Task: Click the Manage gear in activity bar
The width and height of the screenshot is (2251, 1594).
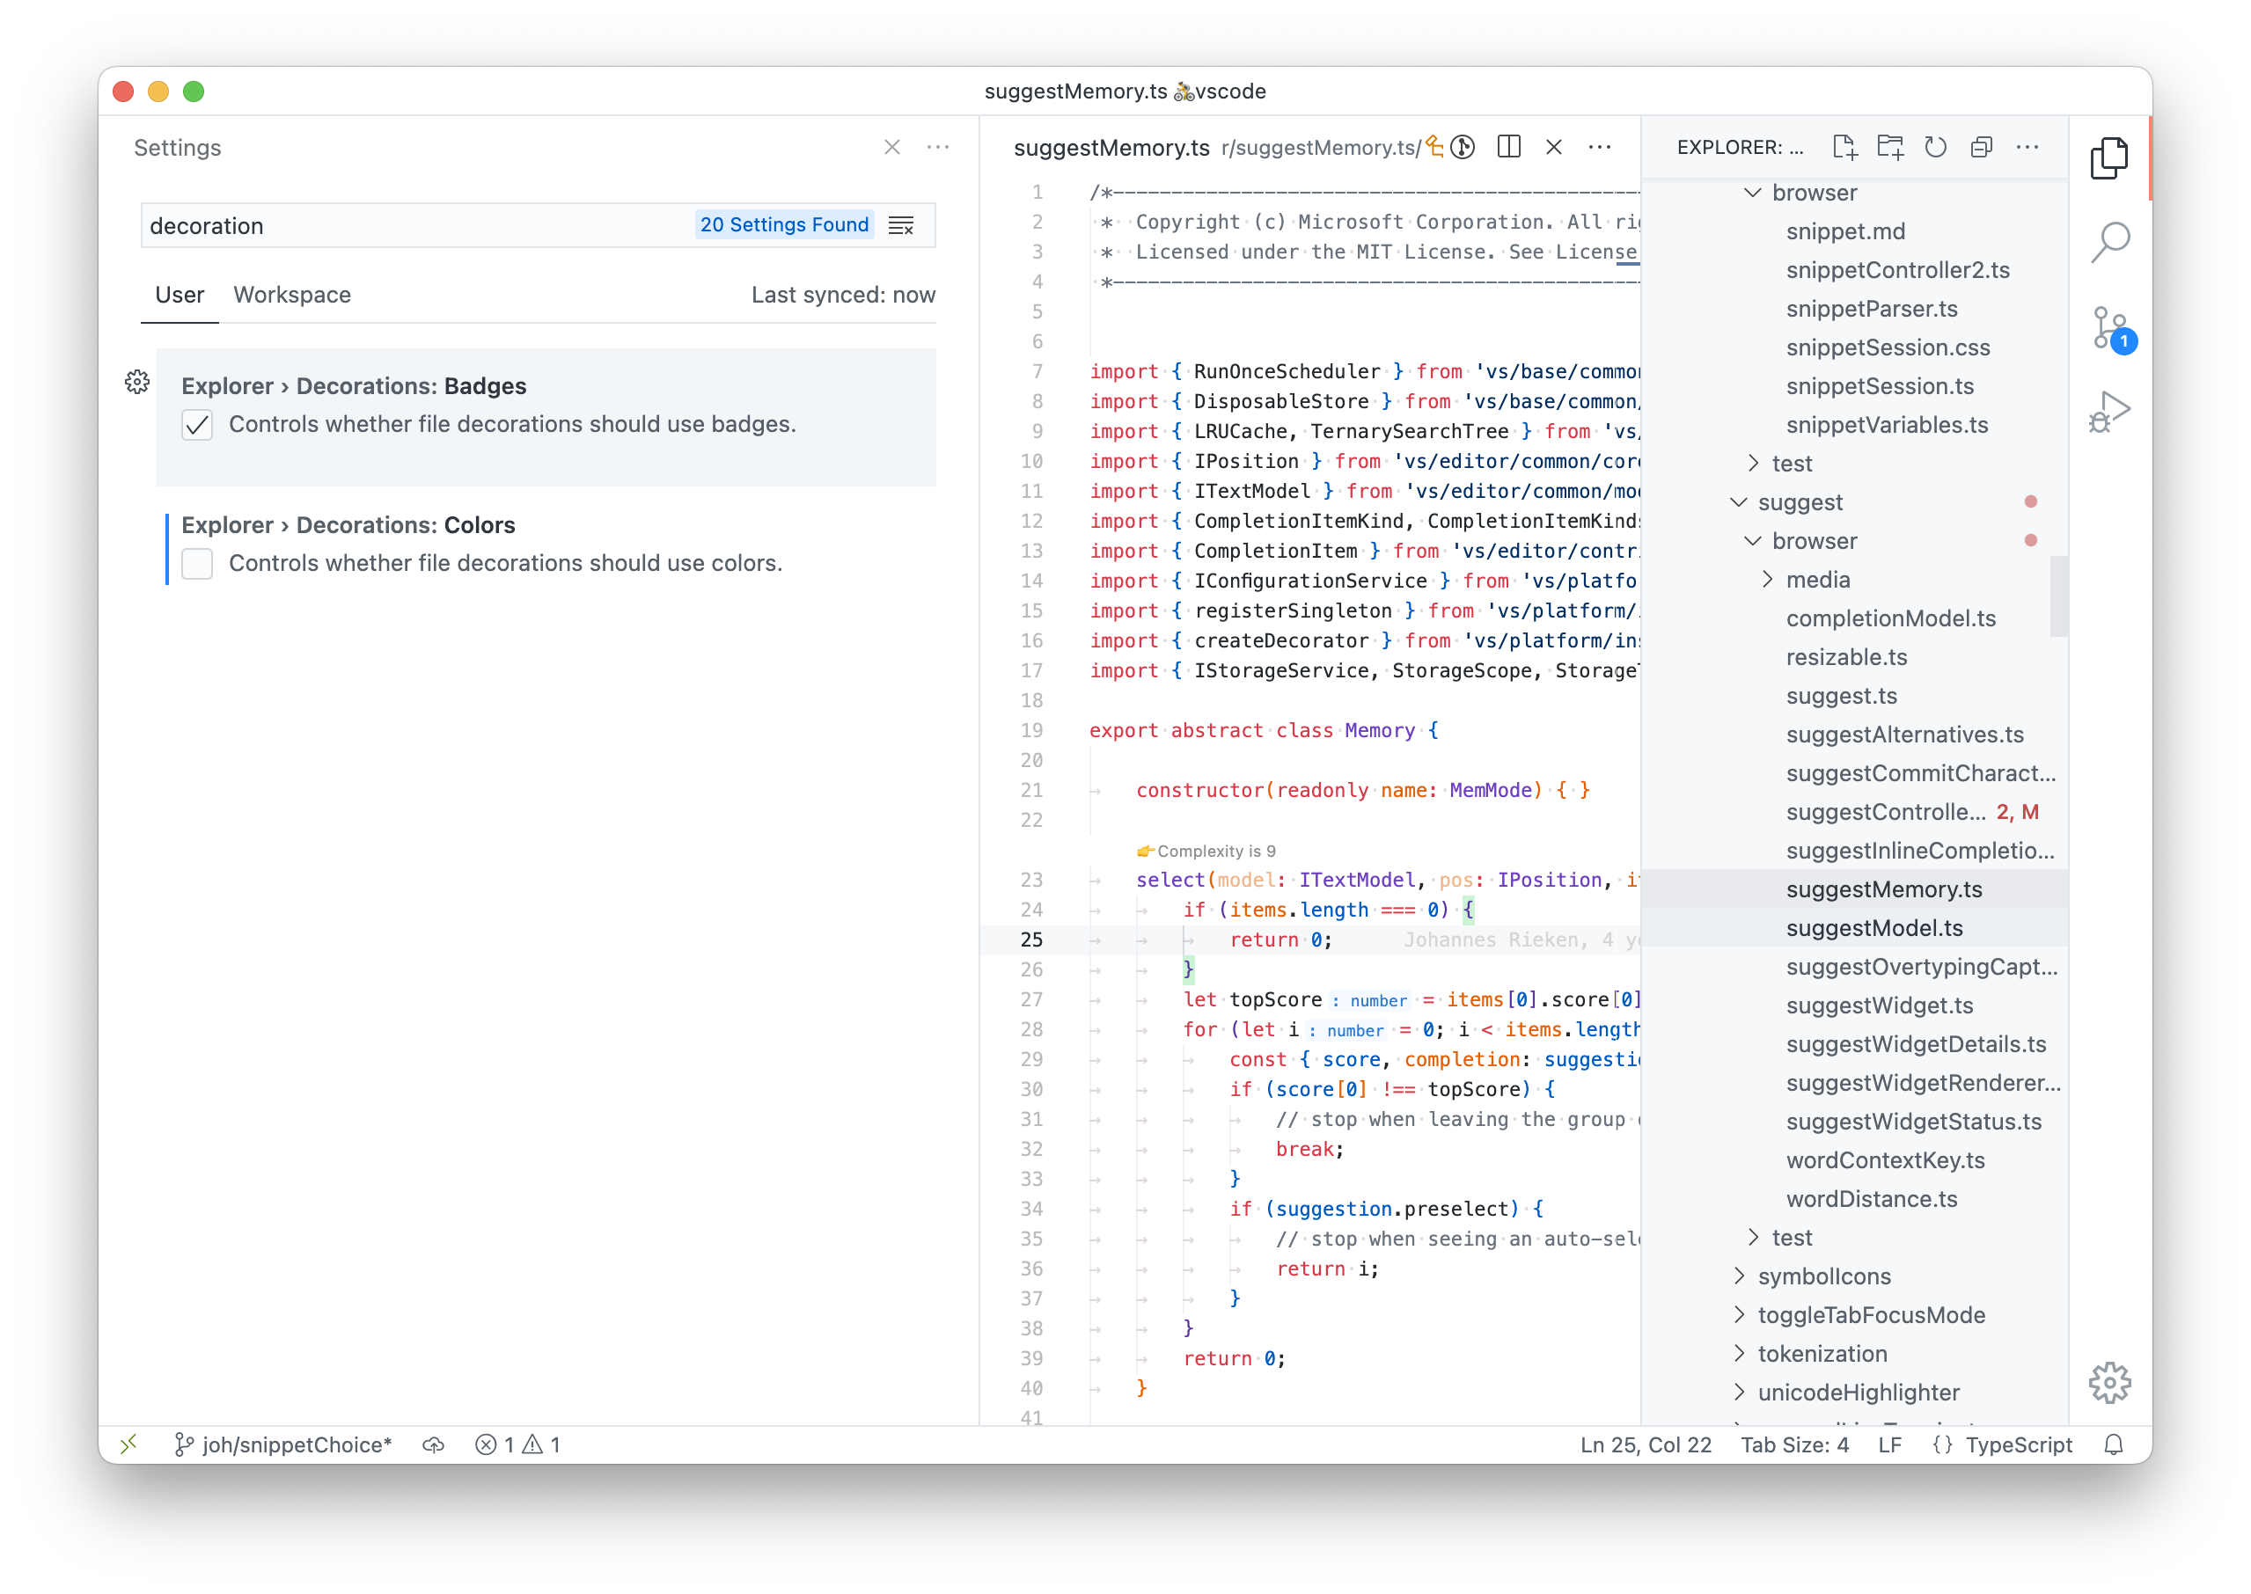Action: pyautogui.click(x=2108, y=1382)
